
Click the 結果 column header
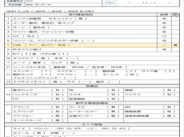[x=164, y=14]
